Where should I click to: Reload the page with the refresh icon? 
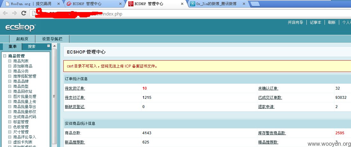(24, 13)
